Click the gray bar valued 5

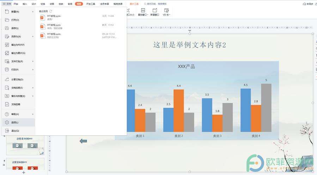click(x=266, y=108)
